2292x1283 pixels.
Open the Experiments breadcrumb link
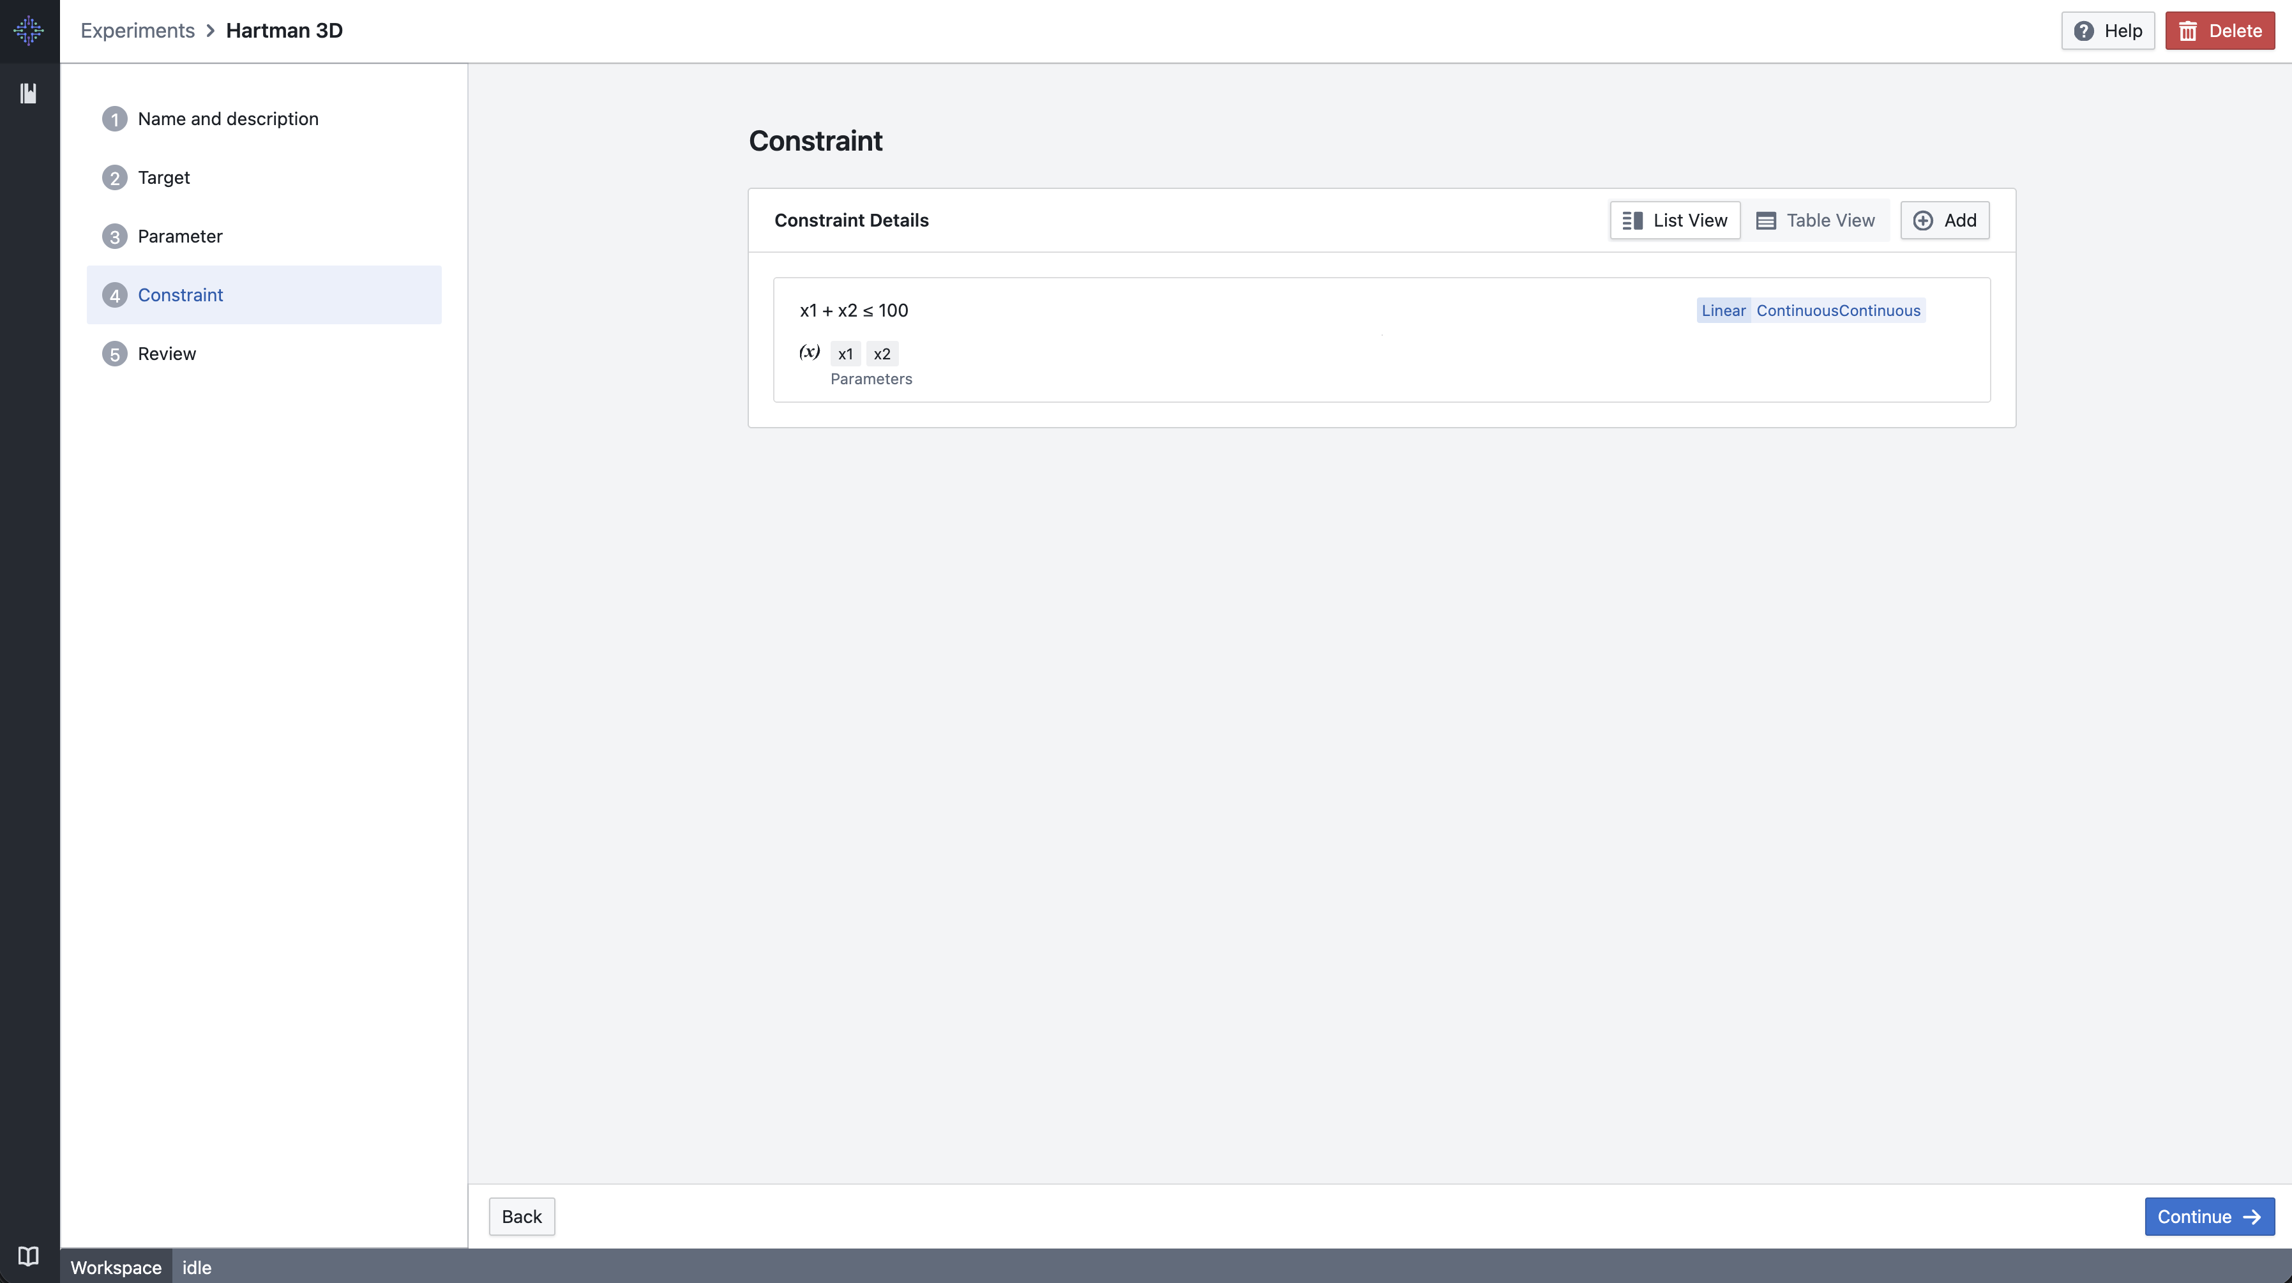(137, 29)
